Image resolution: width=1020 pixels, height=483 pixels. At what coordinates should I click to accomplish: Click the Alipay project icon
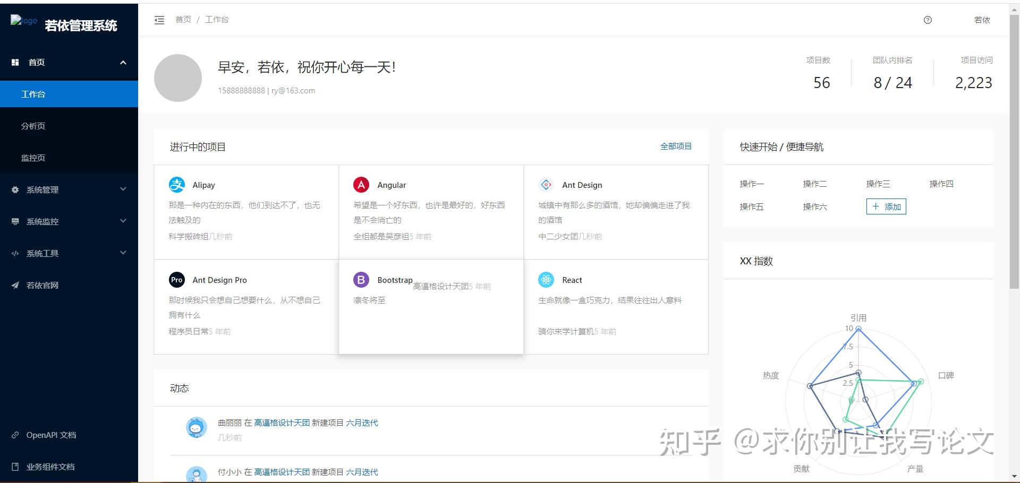coord(176,185)
